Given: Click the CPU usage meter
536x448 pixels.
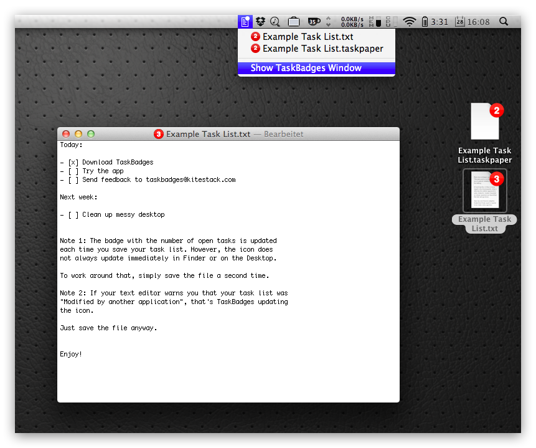Looking at the screenshot, I should [392, 22].
